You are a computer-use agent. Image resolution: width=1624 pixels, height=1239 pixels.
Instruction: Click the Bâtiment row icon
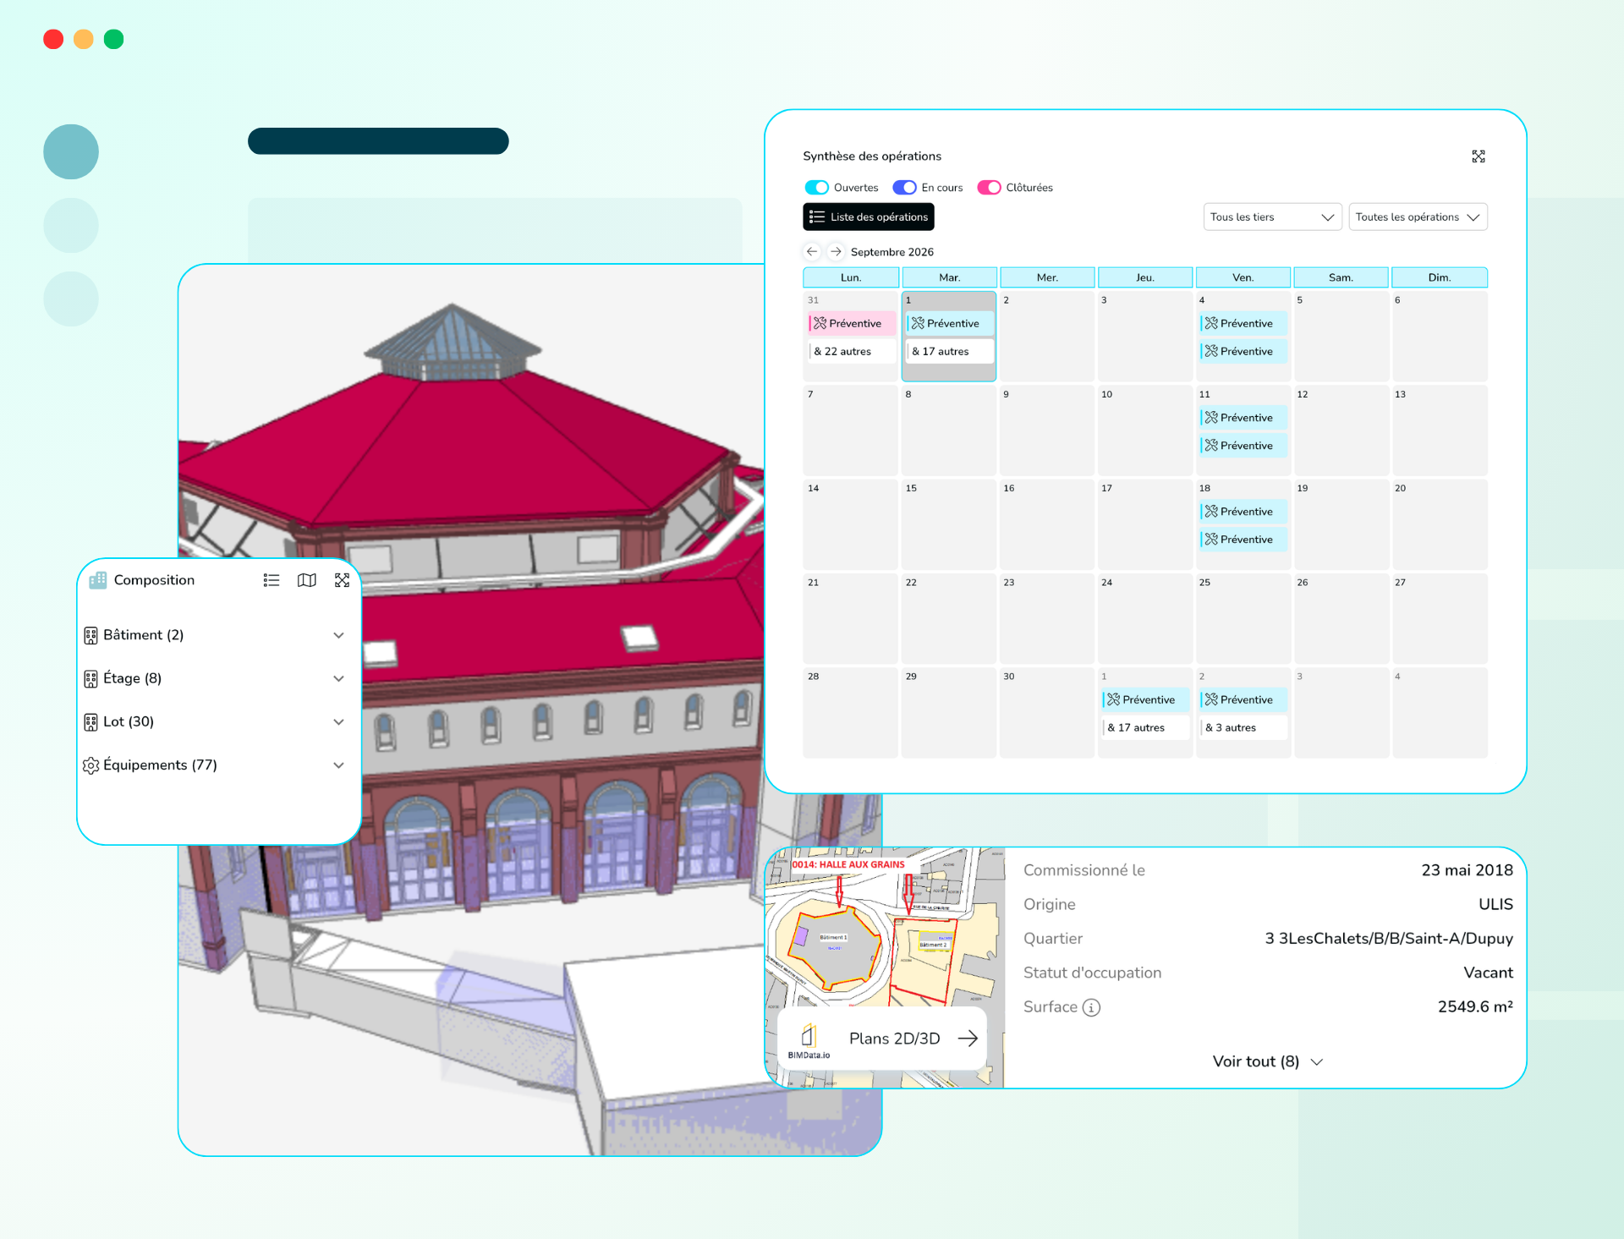click(91, 635)
